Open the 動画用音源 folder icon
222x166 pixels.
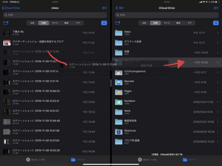point(119,122)
